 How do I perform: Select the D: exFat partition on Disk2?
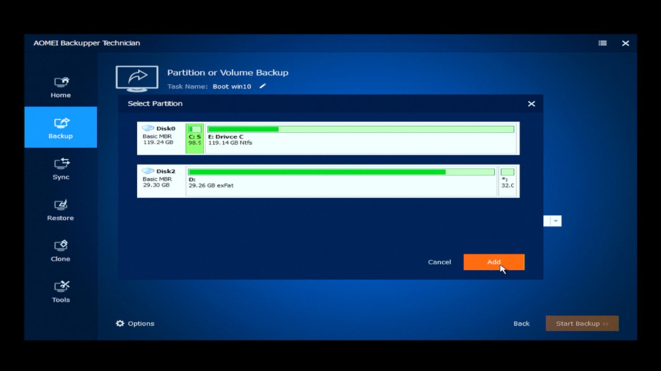coord(342,181)
